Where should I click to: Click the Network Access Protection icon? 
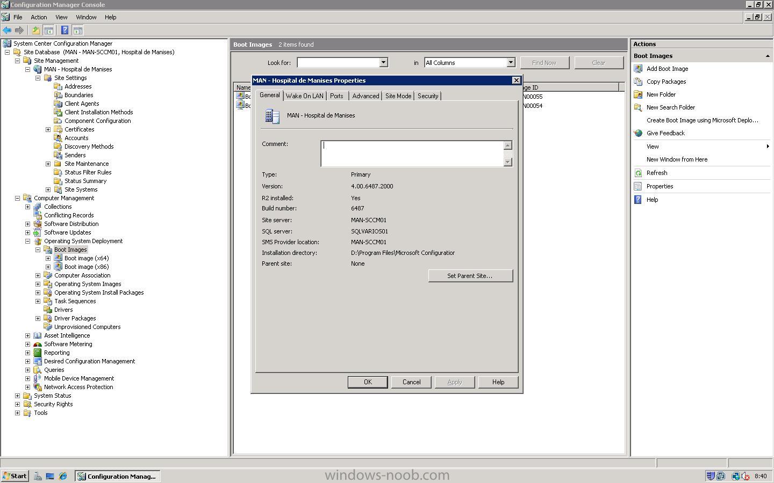click(x=38, y=387)
